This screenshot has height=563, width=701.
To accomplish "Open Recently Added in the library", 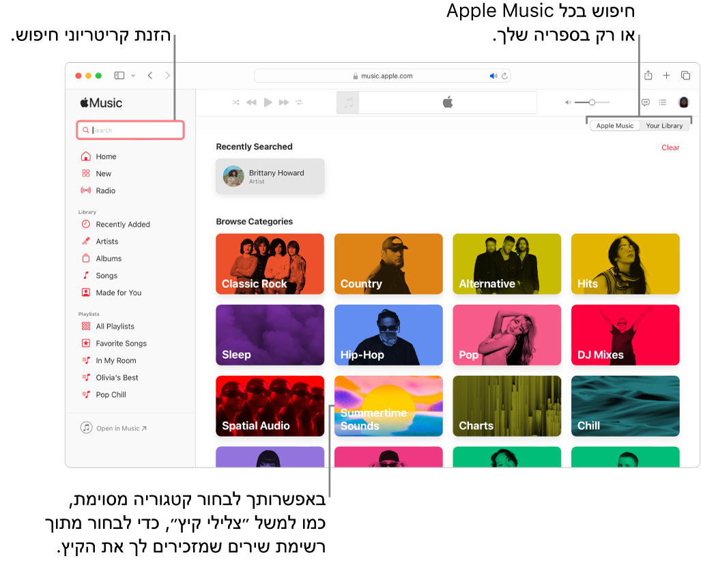I will [x=115, y=225].
